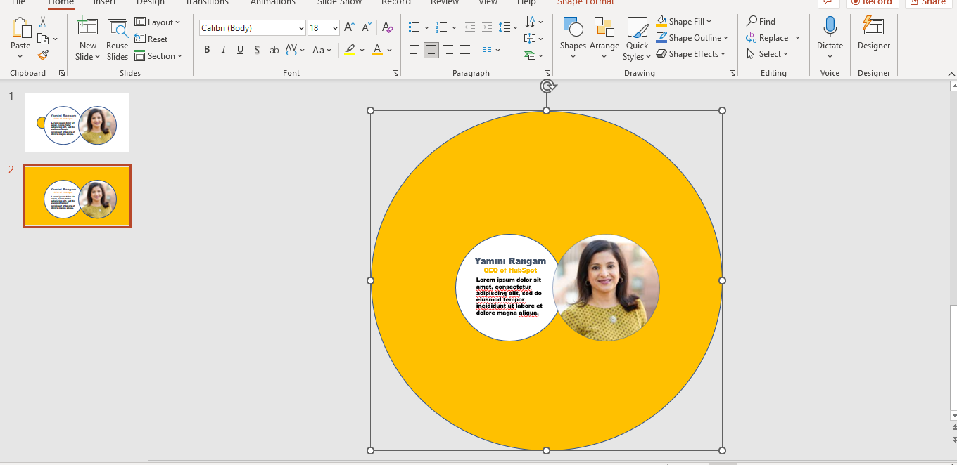
Task: Open Quick Styles gallery
Action: pos(637,39)
